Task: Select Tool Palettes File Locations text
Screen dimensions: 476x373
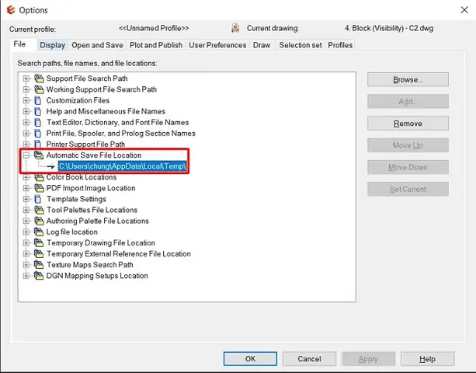Action: [92, 210]
